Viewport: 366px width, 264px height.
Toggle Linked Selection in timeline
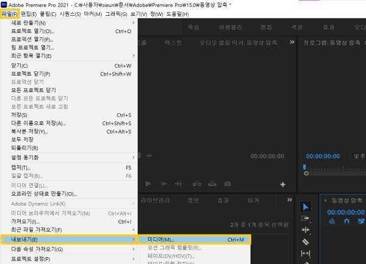(361, 221)
